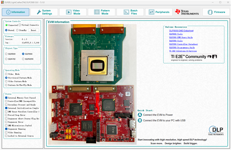Click the DLP Texas Instruments logo
The height and width of the screenshot is (150, 231).
[x=216, y=130]
